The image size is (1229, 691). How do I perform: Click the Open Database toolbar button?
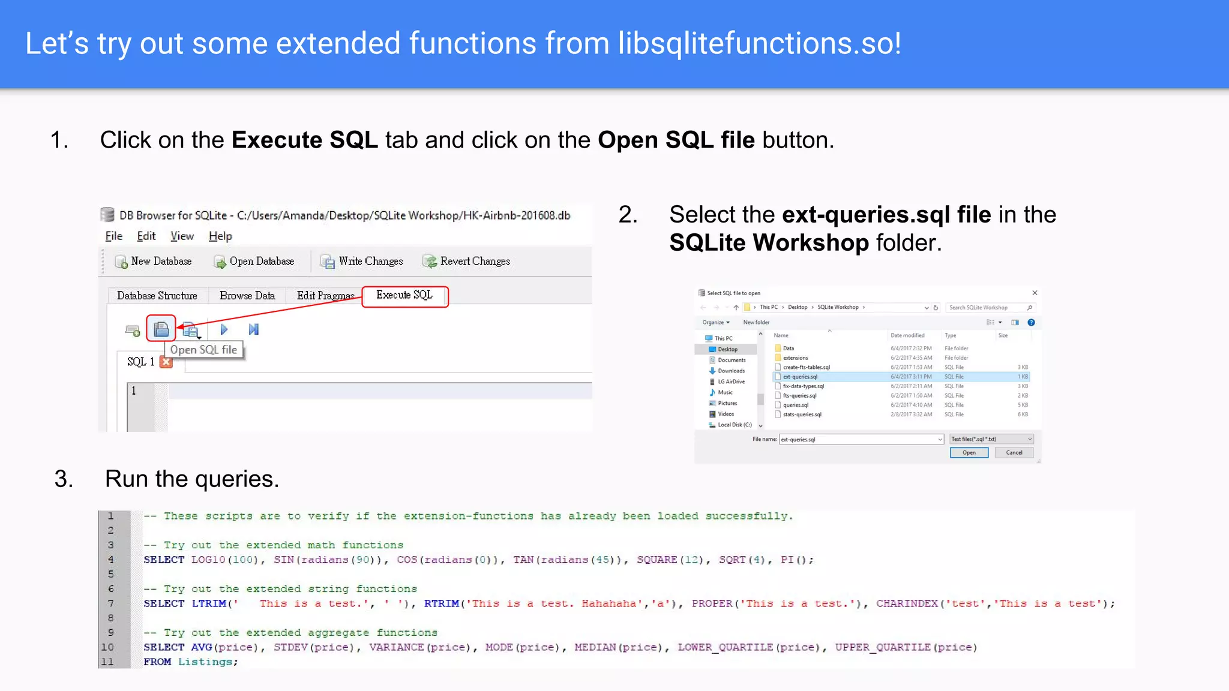(254, 262)
